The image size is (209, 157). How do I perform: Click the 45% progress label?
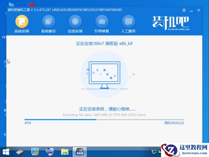(28, 123)
